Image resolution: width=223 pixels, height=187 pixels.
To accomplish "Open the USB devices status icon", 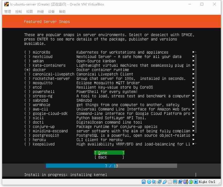I will click(165, 182).
